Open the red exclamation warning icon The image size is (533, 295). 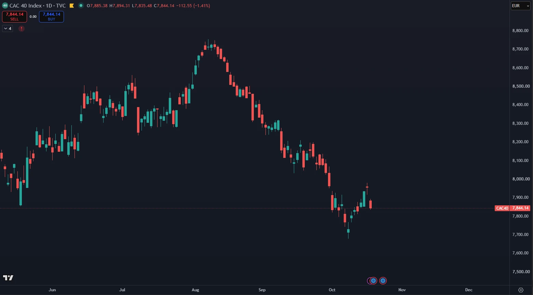tap(22, 29)
